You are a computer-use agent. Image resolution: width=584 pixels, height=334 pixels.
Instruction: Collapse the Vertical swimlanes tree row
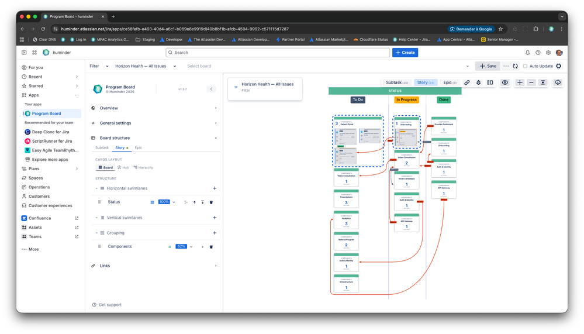[96, 218]
